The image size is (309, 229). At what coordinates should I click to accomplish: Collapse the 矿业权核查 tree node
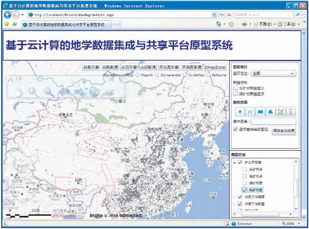(234, 162)
